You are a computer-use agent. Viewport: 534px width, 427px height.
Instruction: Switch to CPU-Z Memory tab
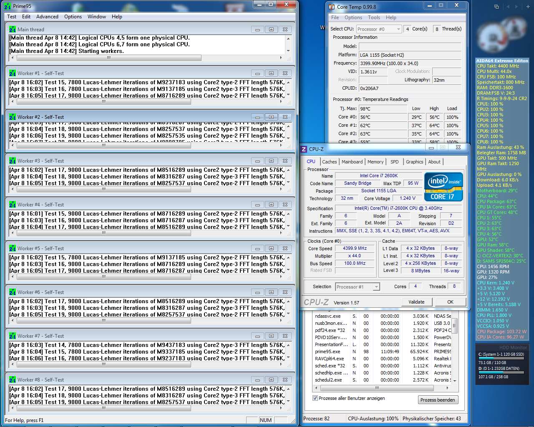pos(375,162)
